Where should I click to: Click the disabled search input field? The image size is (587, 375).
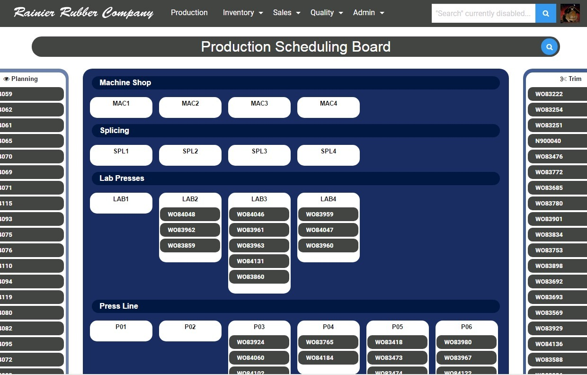(483, 13)
